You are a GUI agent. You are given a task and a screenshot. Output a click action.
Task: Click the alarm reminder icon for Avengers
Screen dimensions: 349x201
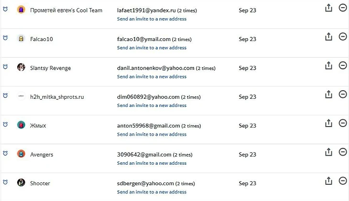pos(5,154)
